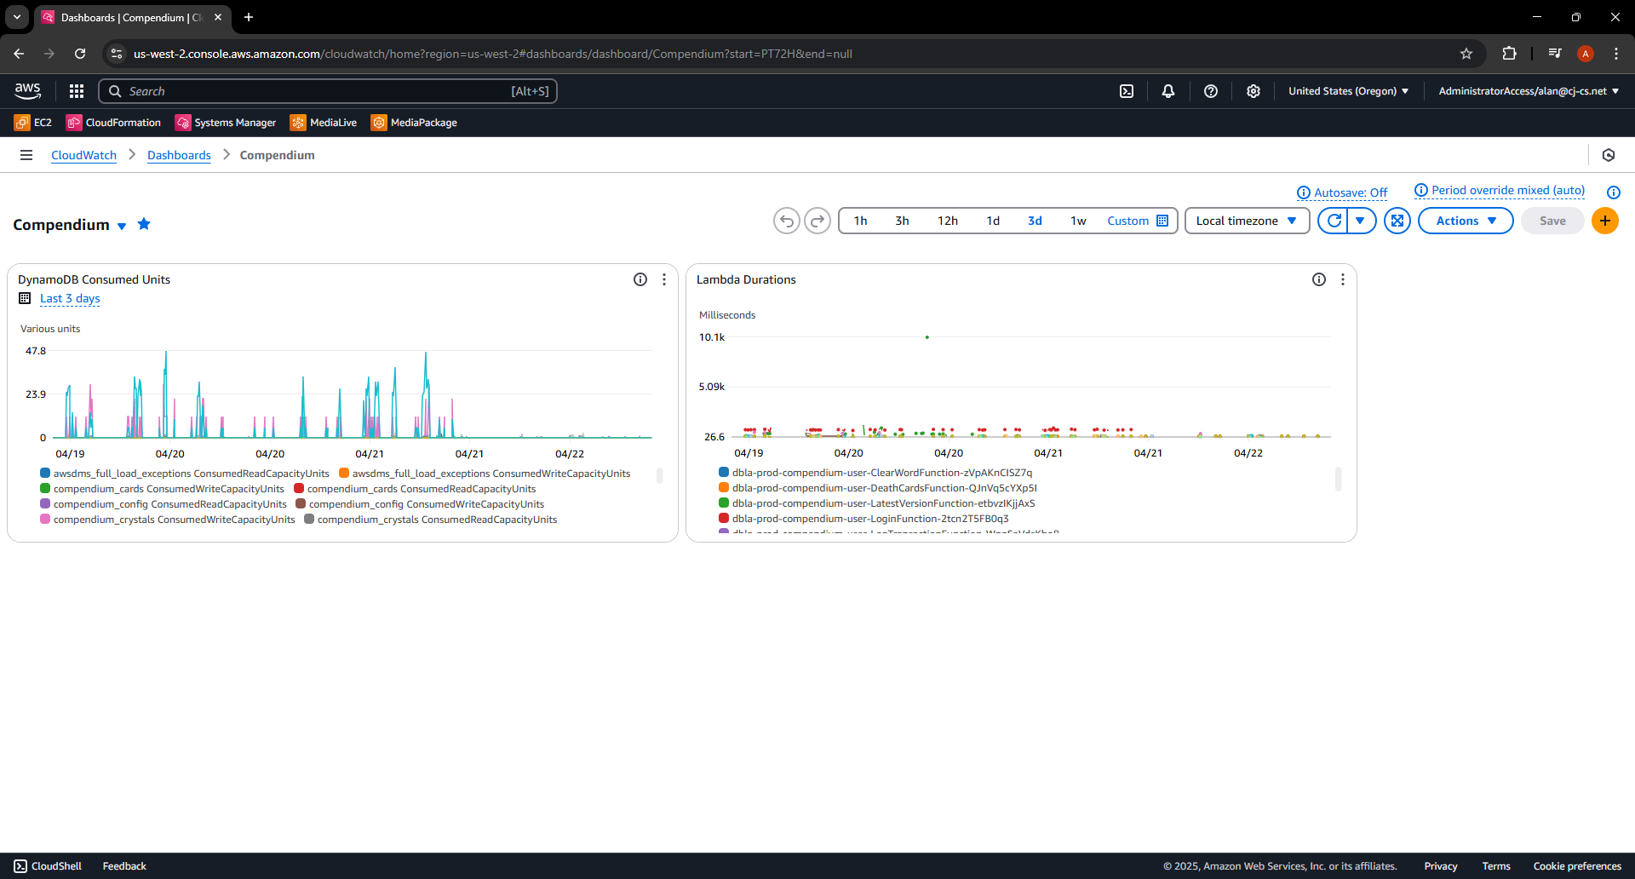The image size is (1635, 879).
Task: Open the Actions dropdown
Action: [1466, 221]
